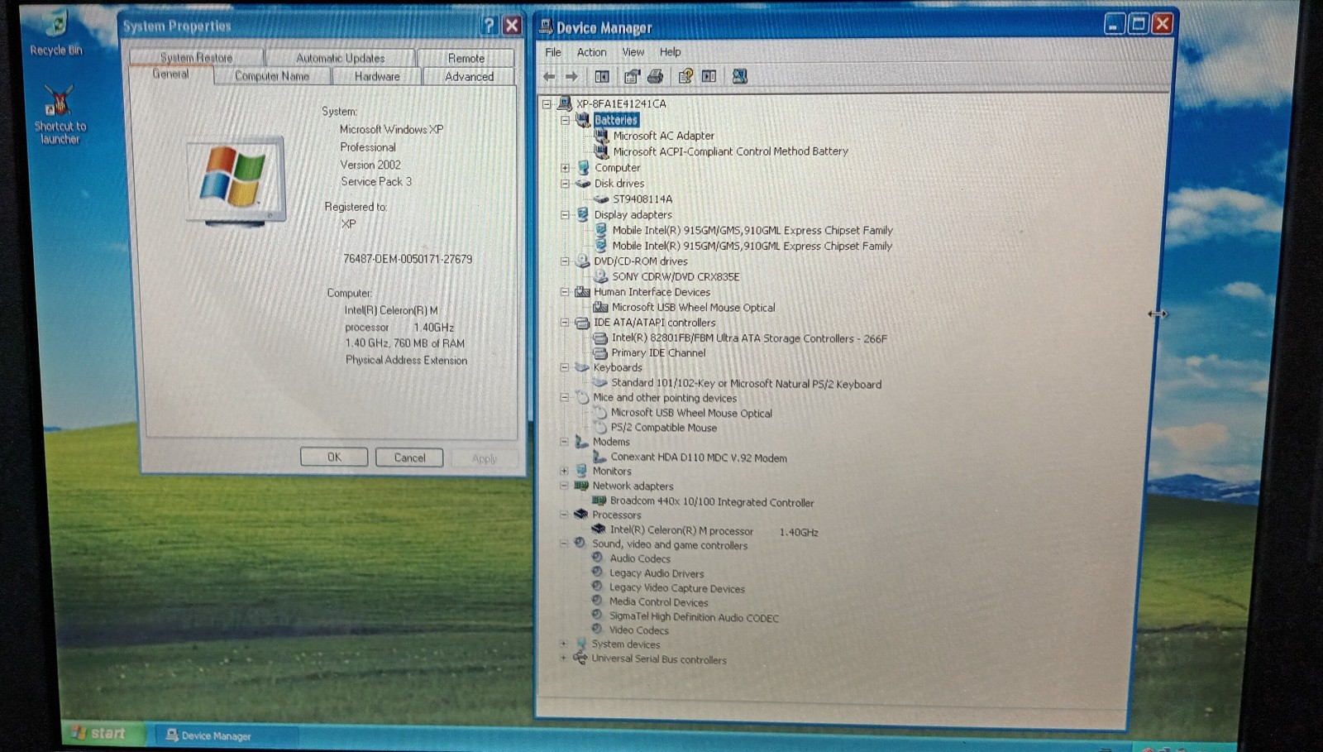Expand the Computer tree node
The height and width of the screenshot is (752, 1323).
[566, 168]
